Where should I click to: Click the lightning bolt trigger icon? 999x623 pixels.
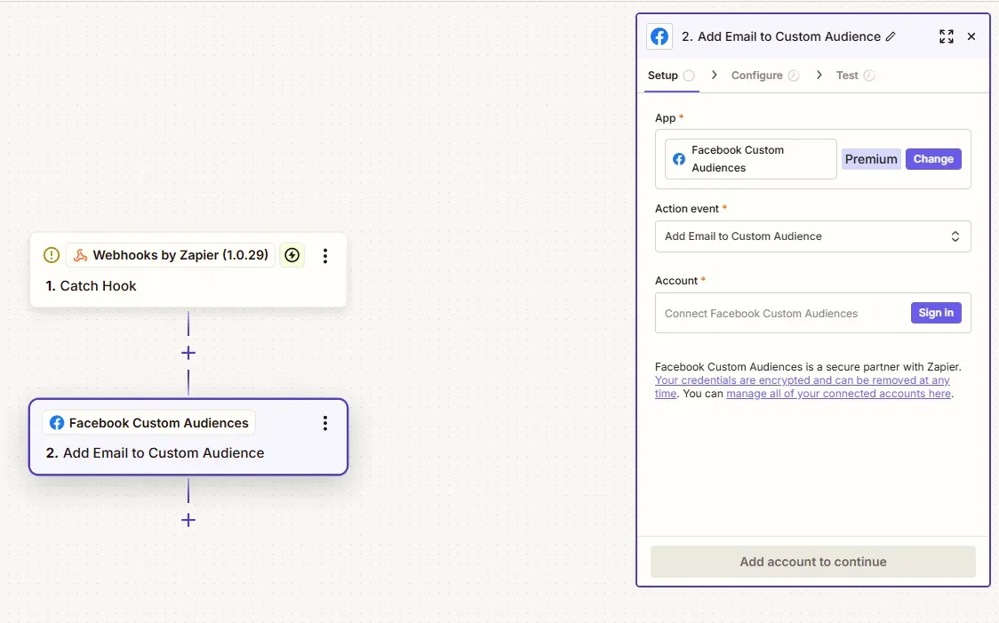coord(292,255)
